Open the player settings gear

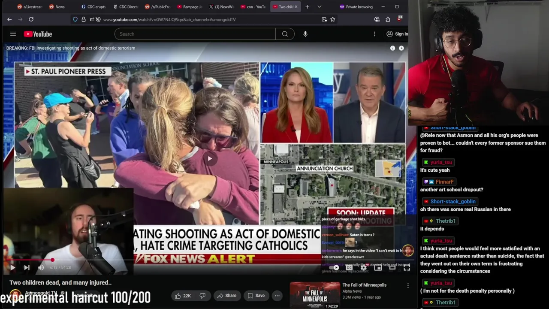(x=364, y=268)
